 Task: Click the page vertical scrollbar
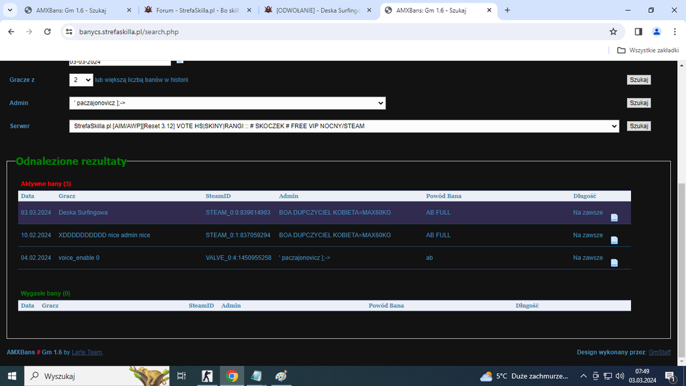pyautogui.click(x=681, y=271)
